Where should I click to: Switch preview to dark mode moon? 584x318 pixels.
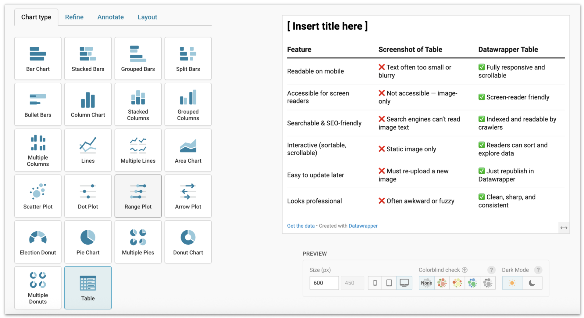pos(532,283)
